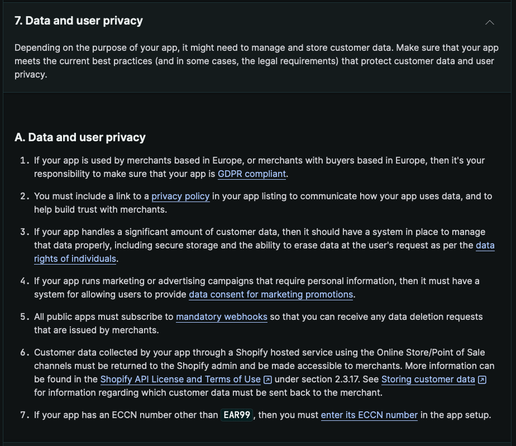Collapse section 7 with the chevron icon
The image size is (516, 446).
pos(490,22)
